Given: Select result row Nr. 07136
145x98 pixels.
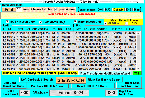Looking at the screenshot, I should (x=69, y=51).
